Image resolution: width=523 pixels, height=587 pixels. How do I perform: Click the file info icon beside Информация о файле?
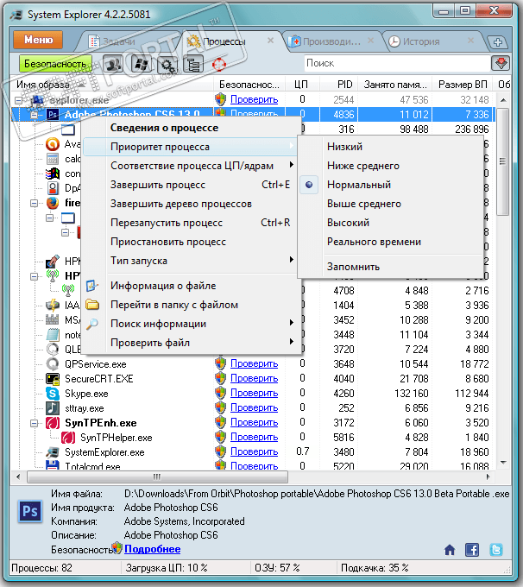92,286
